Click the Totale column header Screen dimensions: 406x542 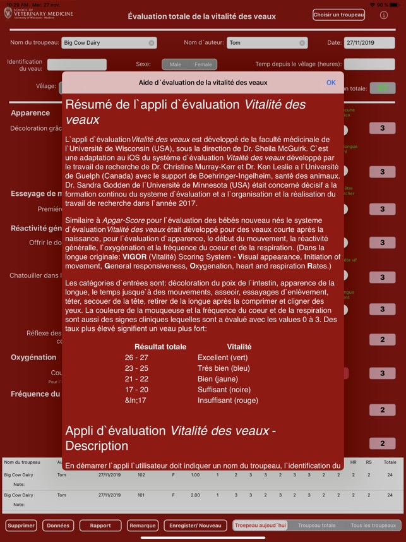(390, 462)
